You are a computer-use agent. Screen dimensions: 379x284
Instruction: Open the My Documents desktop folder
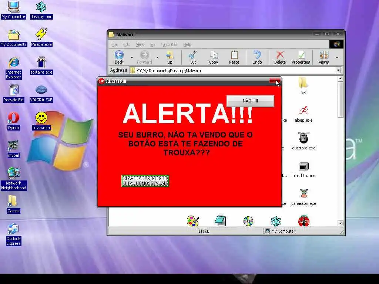point(14,38)
